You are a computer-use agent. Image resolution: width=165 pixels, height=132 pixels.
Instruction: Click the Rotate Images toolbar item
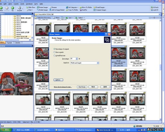pos(42,10)
